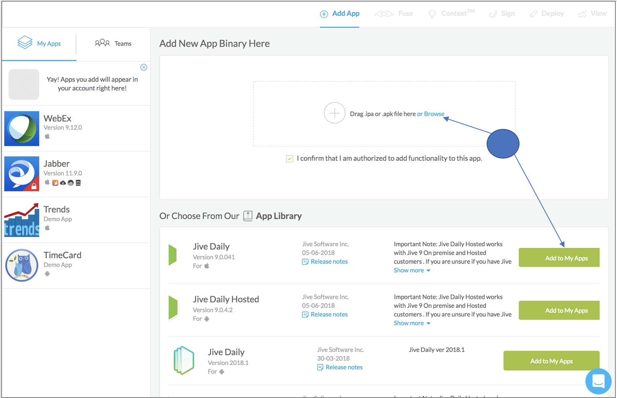
Task: Open the Add App tab
Action: point(339,14)
